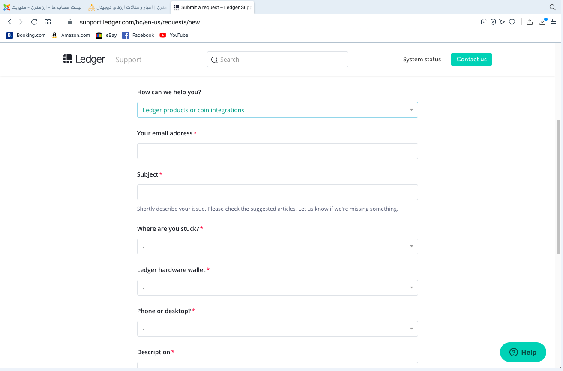The image size is (563, 371).
Task: Open the Amazon.com bookmark
Action: coord(71,35)
